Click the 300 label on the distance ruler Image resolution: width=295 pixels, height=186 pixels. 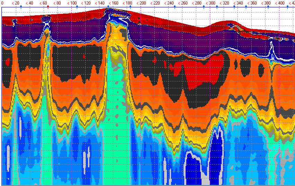[212, 3]
